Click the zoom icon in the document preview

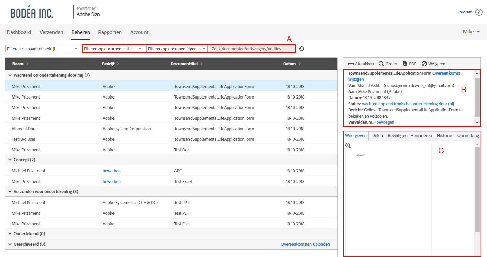click(348, 146)
